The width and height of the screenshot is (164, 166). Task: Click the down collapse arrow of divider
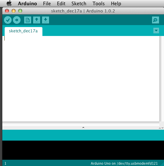162,128
